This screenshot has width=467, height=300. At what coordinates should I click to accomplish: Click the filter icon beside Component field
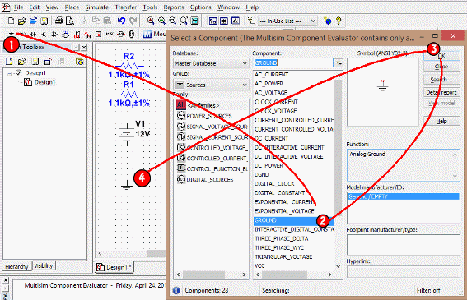click(339, 62)
